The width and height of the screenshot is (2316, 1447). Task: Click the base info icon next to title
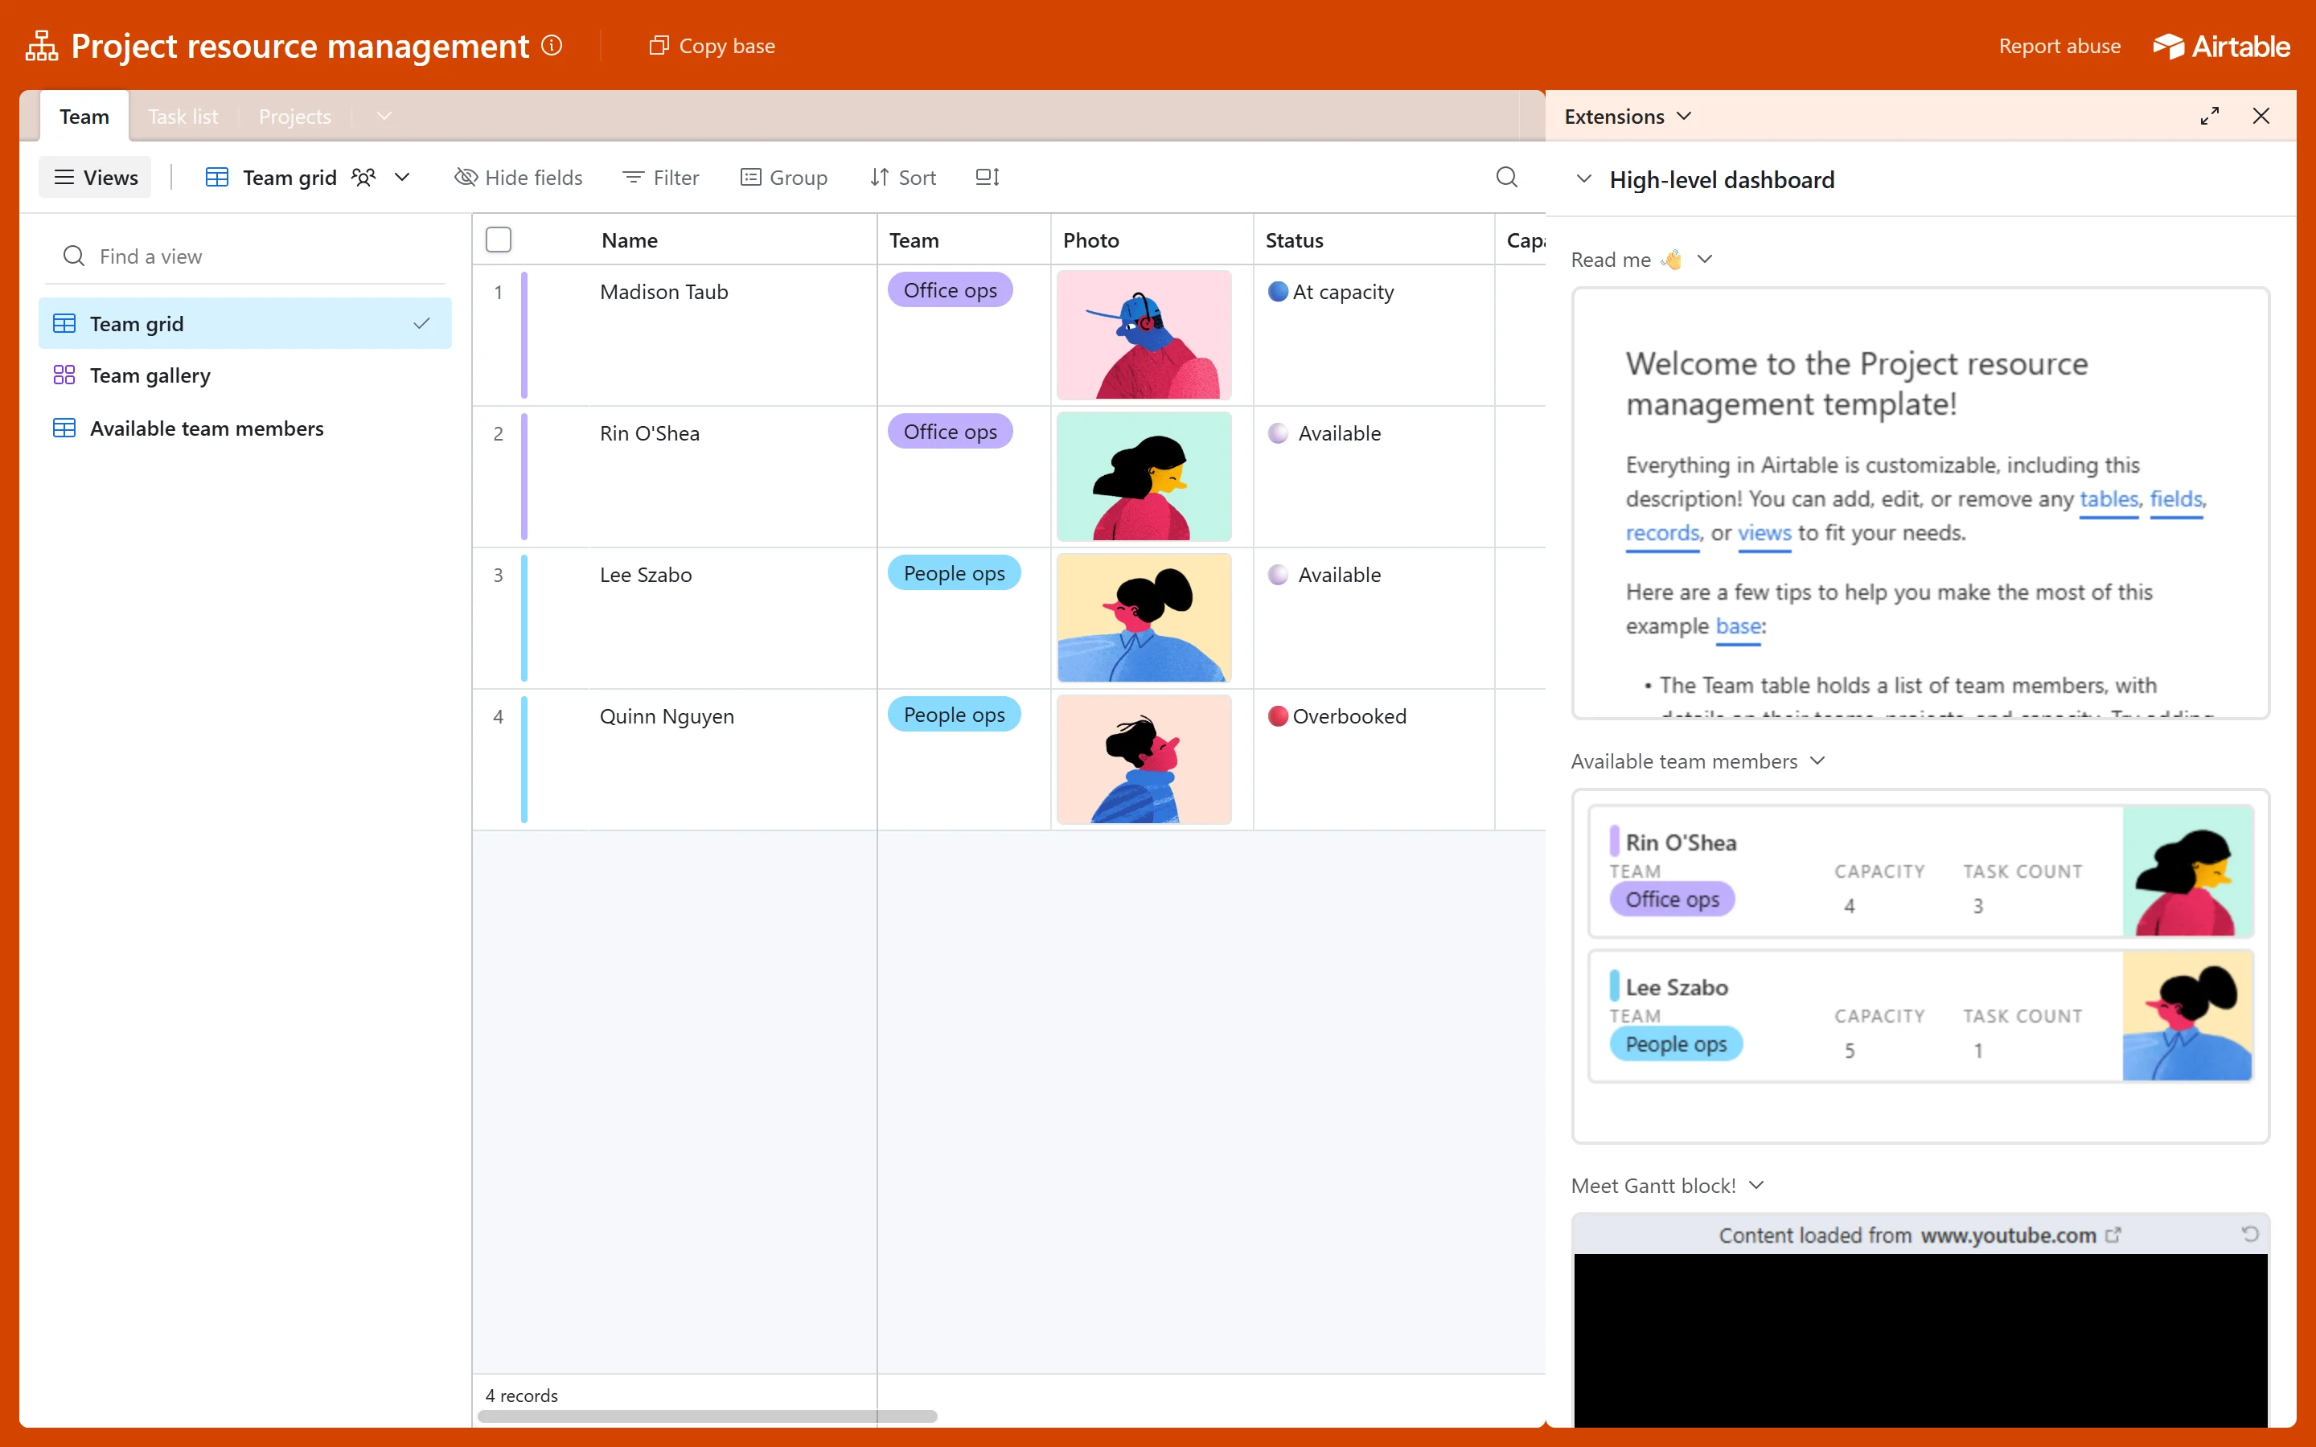tap(552, 45)
